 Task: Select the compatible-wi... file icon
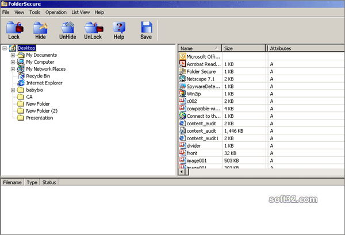(183, 109)
